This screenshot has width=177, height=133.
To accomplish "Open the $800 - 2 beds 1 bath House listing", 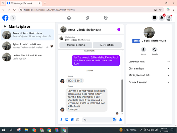I will click(77, 40).
